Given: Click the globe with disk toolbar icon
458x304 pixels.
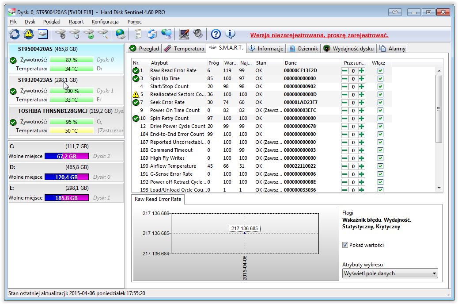Looking at the screenshot, I should 120,34.
